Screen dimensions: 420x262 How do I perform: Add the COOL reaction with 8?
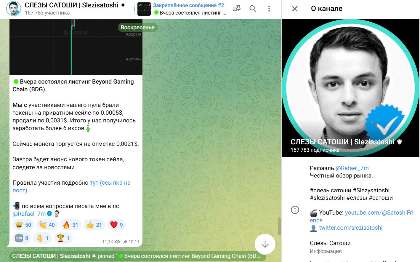coord(22,238)
